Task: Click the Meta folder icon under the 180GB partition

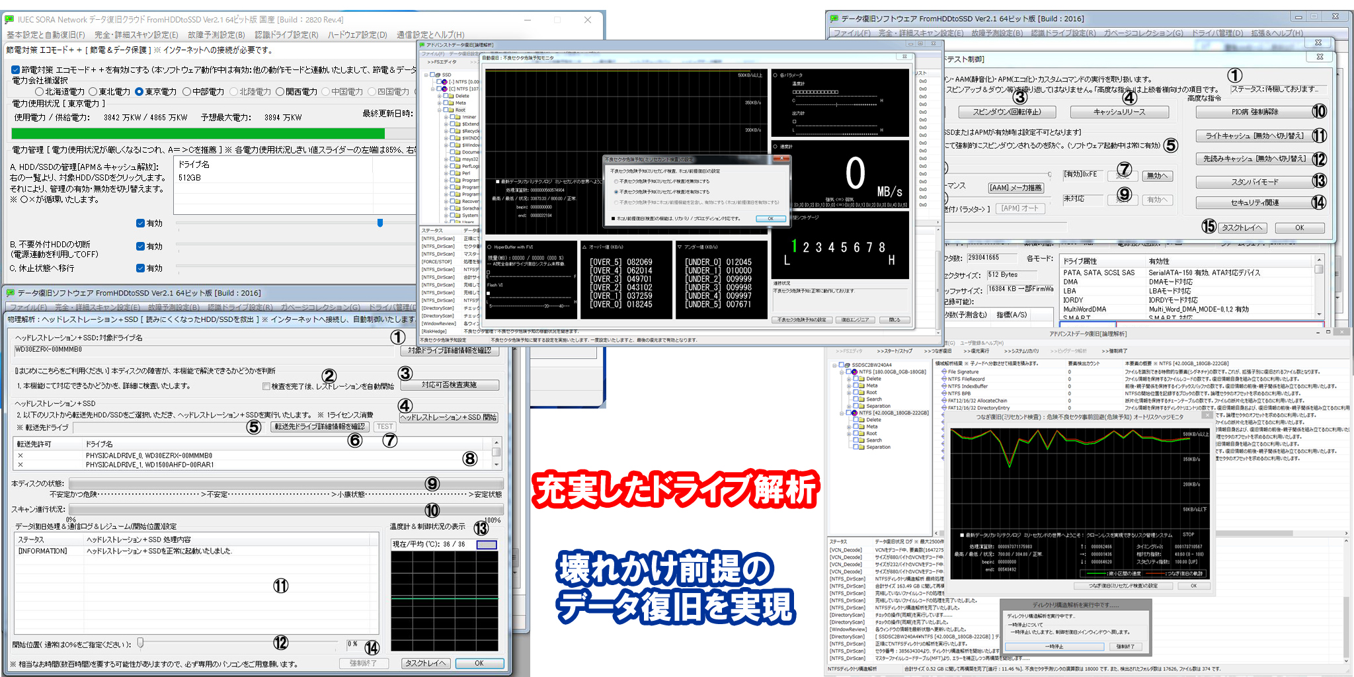Action: click(x=861, y=385)
